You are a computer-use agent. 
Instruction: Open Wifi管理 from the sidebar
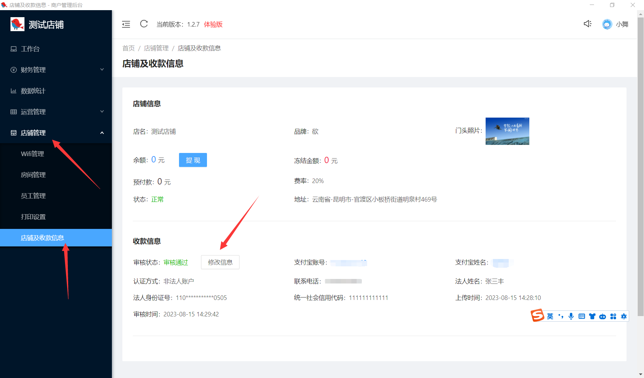[33, 154]
